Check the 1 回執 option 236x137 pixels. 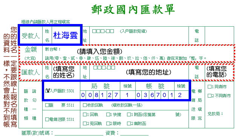84,114
